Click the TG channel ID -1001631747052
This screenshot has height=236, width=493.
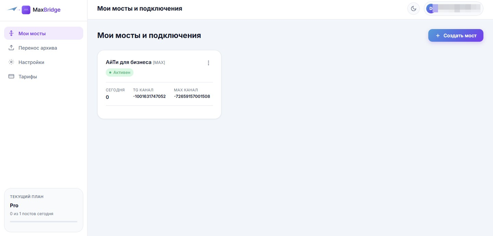pos(149,96)
